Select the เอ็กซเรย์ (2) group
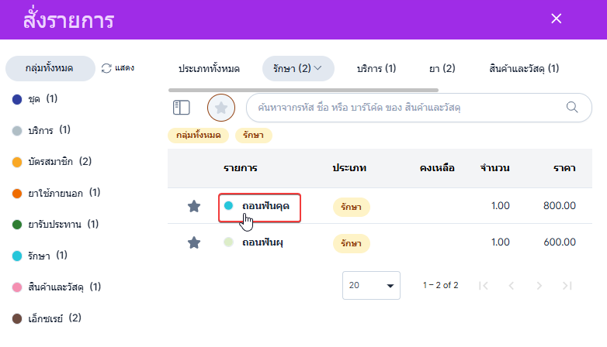This screenshot has width=607, height=347. [53, 318]
